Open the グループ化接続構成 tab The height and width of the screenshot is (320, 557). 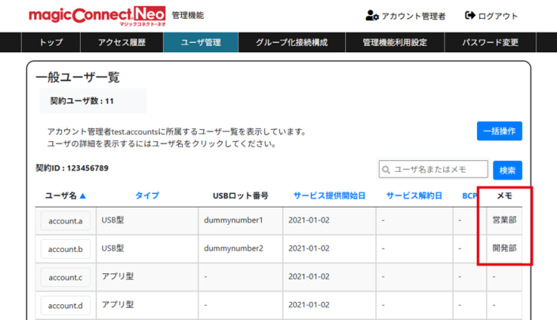292,42
